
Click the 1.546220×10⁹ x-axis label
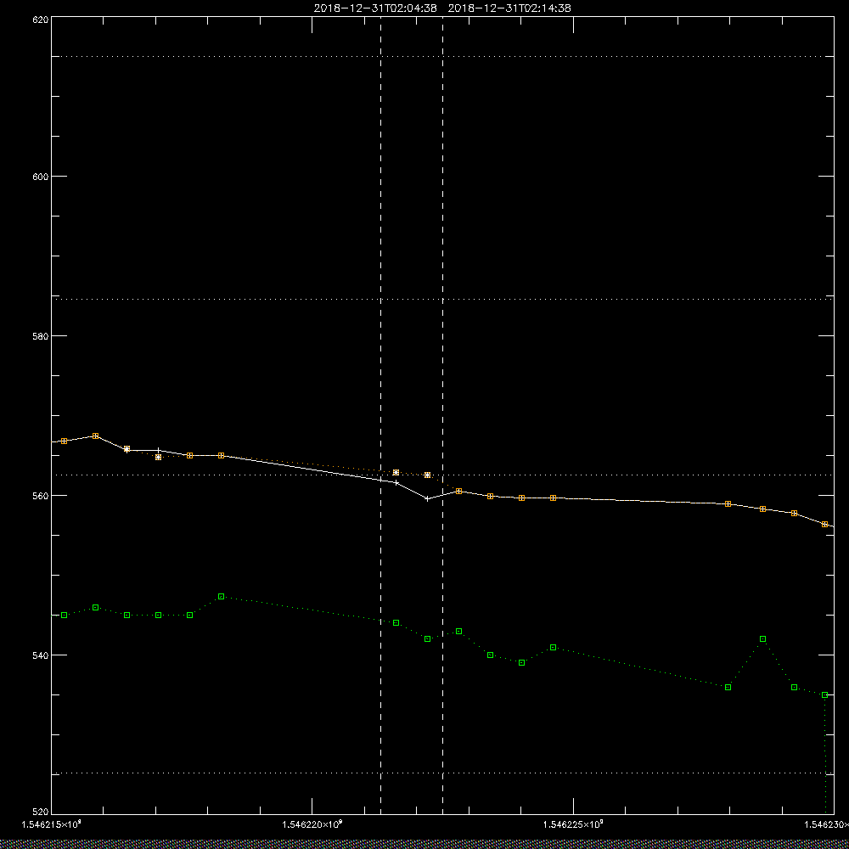pos(312,824)
